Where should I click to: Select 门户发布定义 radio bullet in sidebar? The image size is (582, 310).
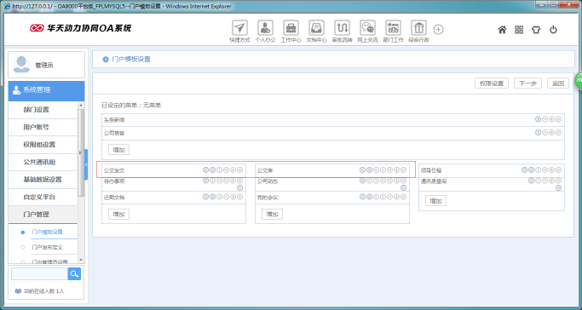[x=23, y=247]
